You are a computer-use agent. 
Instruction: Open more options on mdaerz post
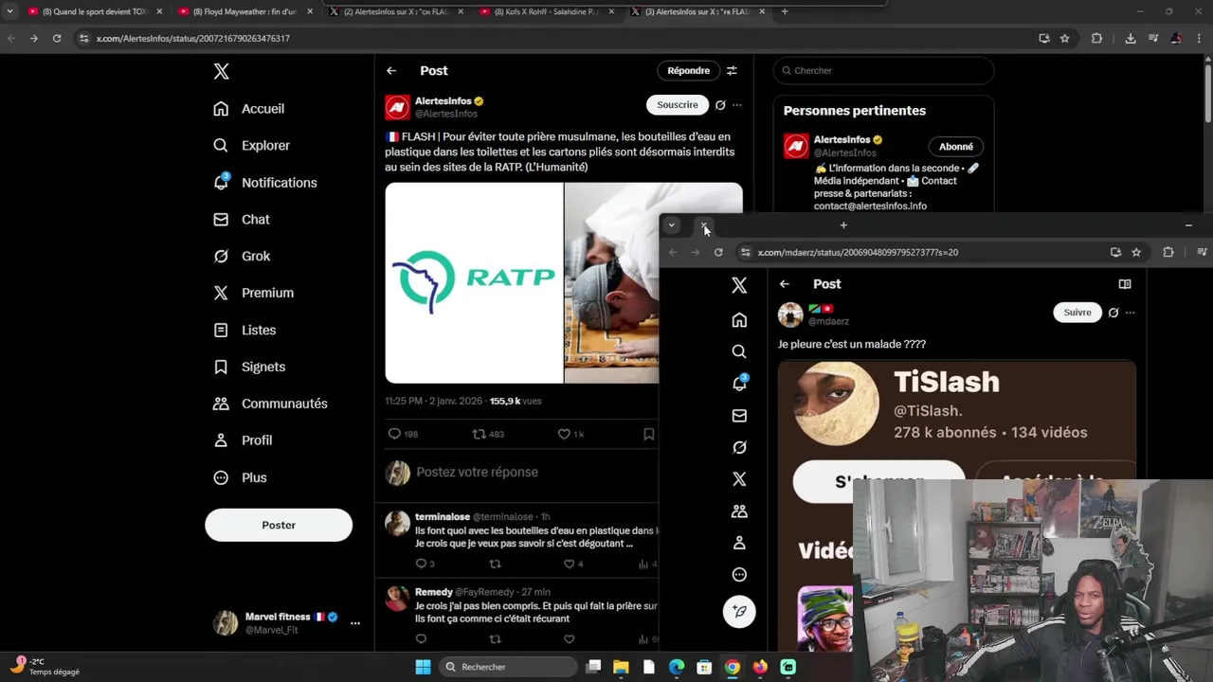coord(1130,313)
